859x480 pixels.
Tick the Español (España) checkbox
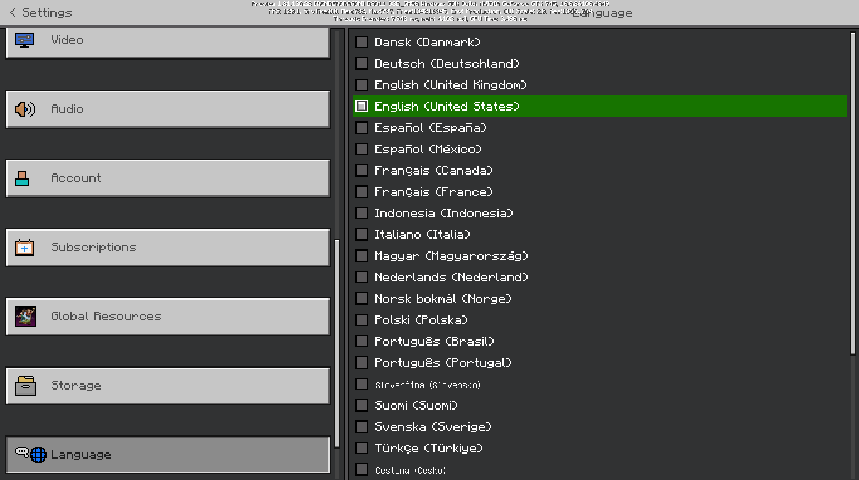(362, 128)
